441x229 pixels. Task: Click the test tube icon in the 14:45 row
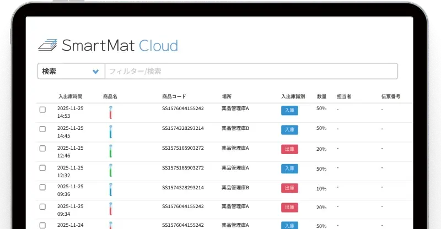[111, 132]
